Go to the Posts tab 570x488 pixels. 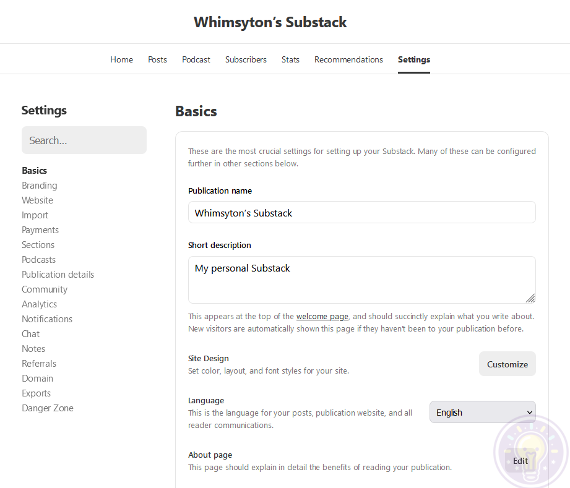coord(157,59)
